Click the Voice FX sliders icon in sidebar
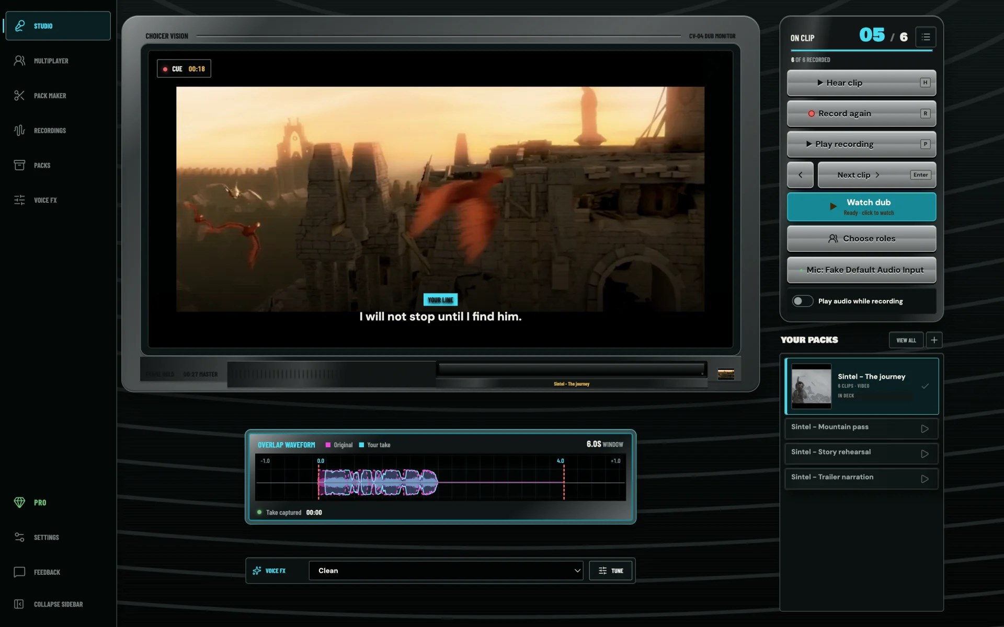The height and width of the screenshot is (627, 1004). (19, 200)
